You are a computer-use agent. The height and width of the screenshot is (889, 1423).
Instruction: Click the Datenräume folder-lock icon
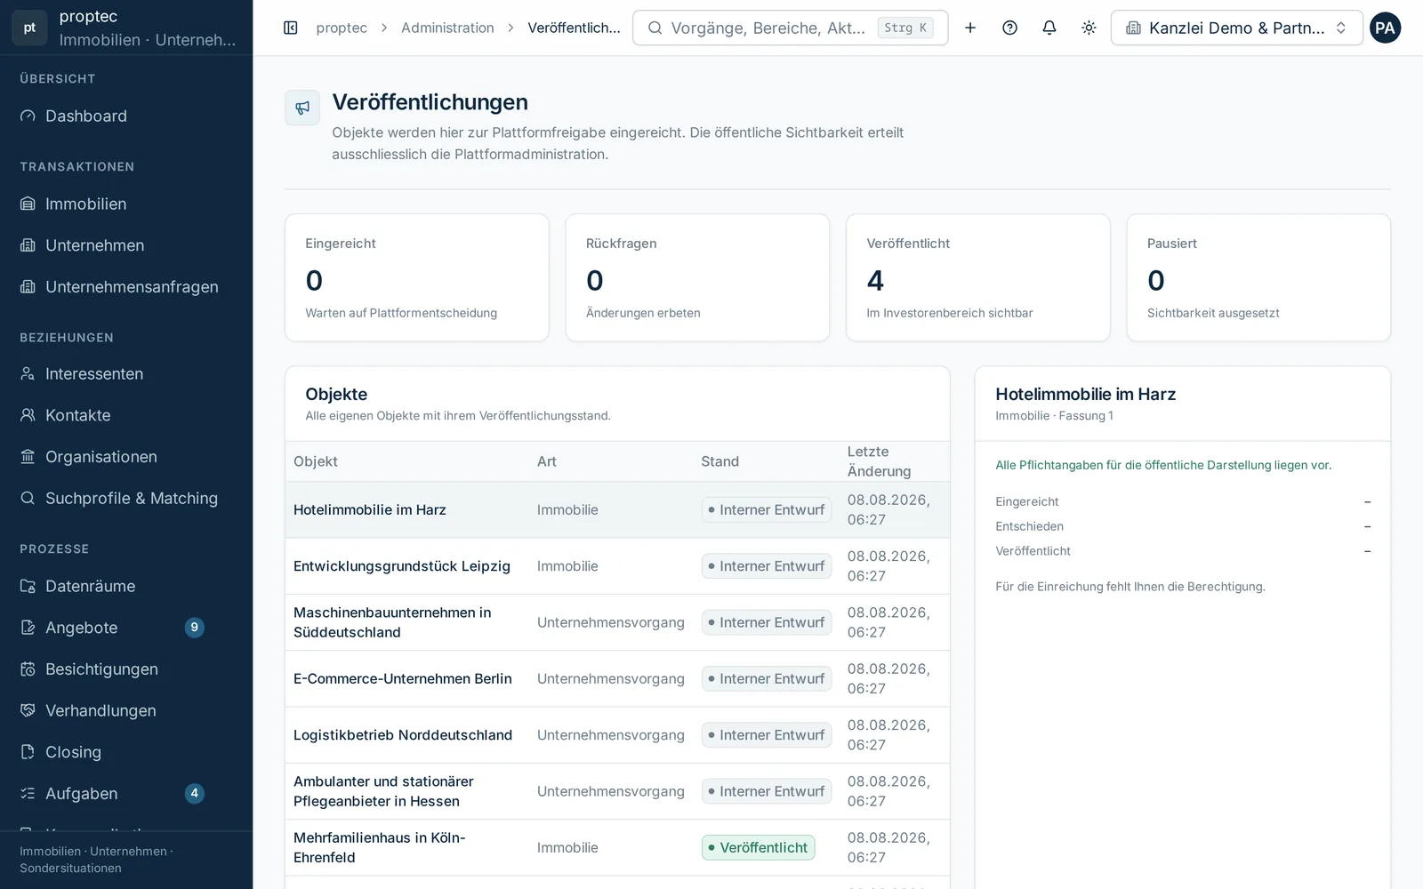(x=28, y=586)
